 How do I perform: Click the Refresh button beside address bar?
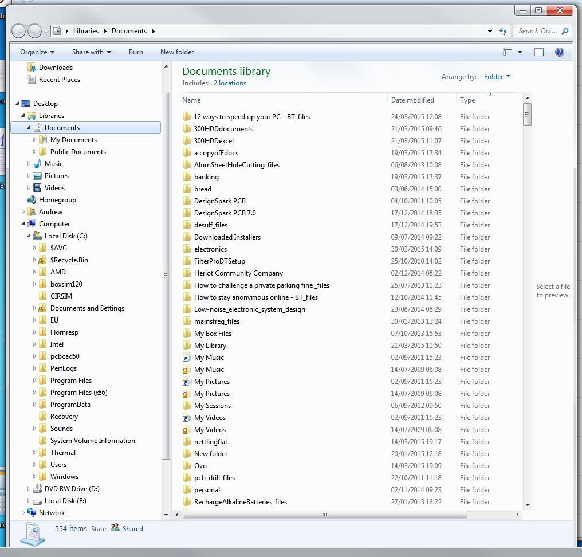pos(503,31)
